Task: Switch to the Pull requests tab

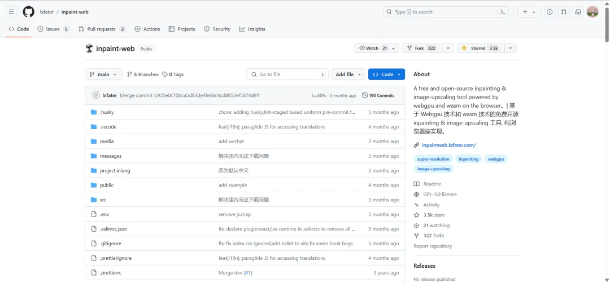Action: (102, 29)
